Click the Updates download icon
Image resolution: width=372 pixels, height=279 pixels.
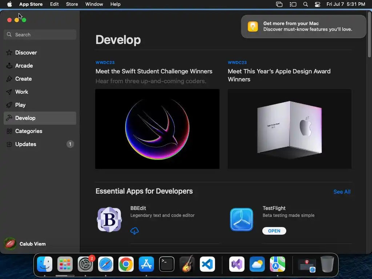tap(9, 144)
